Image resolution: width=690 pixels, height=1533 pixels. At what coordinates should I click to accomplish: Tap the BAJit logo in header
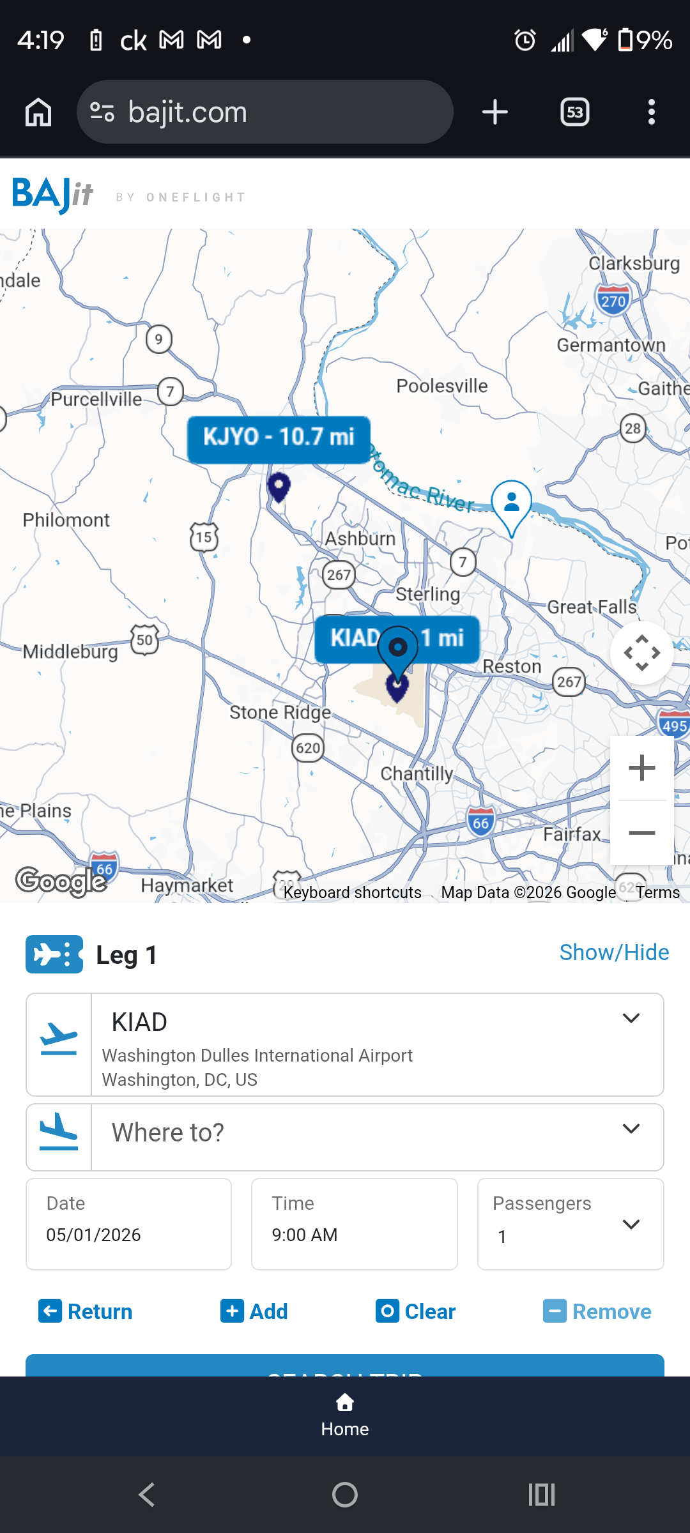(x=53, y=194)
